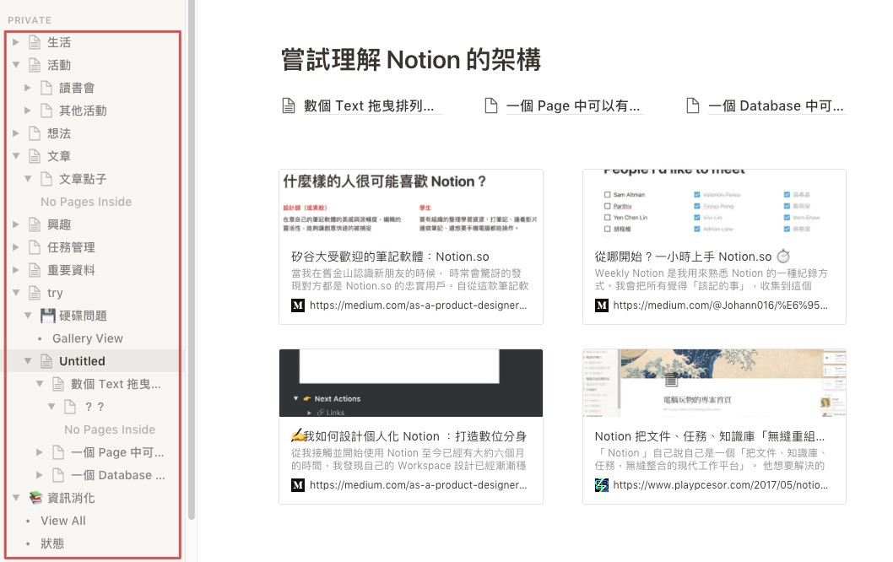Viewport: 893px width, 562px height.
Task: Click the page icon next to 生活
Action: (35, 42)
